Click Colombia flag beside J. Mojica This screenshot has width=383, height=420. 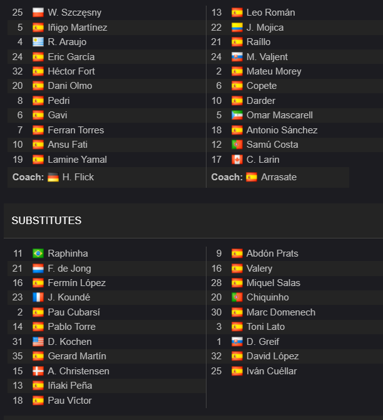(x=237, y=28)
